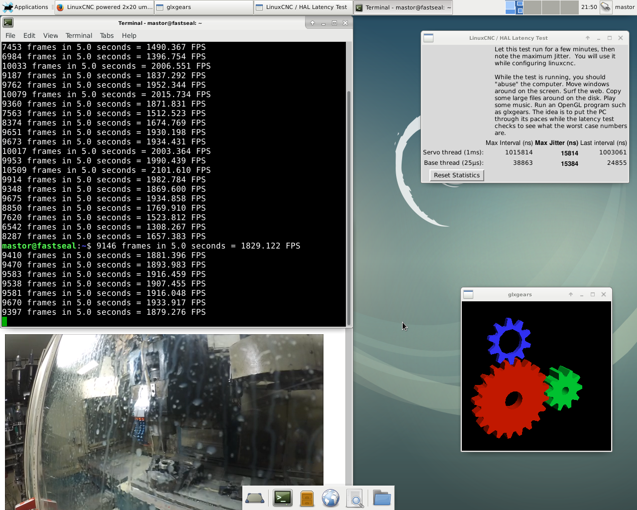Roll up the glxgears window with shade arrow
The image size is (637, 510).
(x=571, y=294)
